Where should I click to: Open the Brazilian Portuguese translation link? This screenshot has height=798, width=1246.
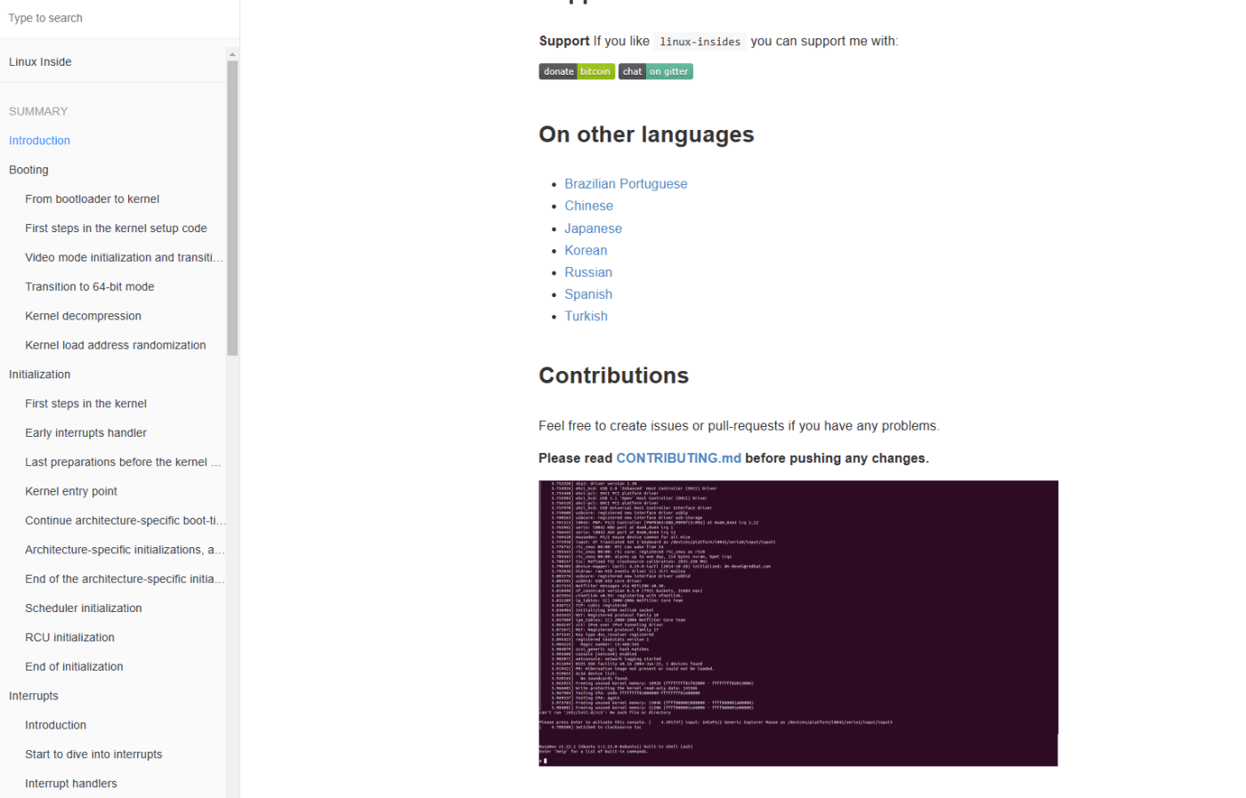coord(625,184)
